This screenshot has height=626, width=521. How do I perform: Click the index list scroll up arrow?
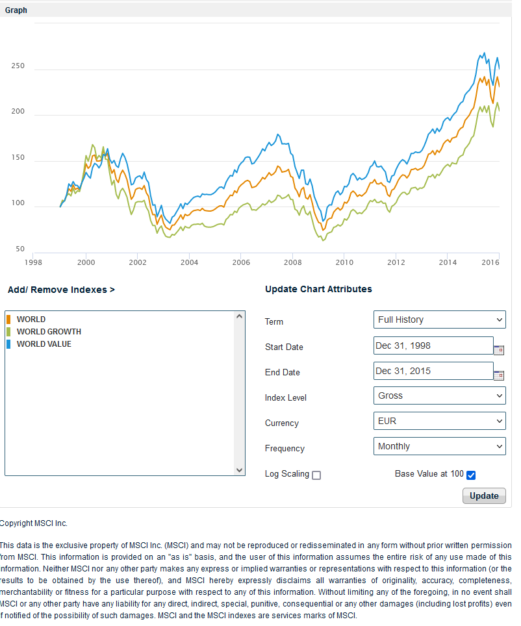(239, 317)
